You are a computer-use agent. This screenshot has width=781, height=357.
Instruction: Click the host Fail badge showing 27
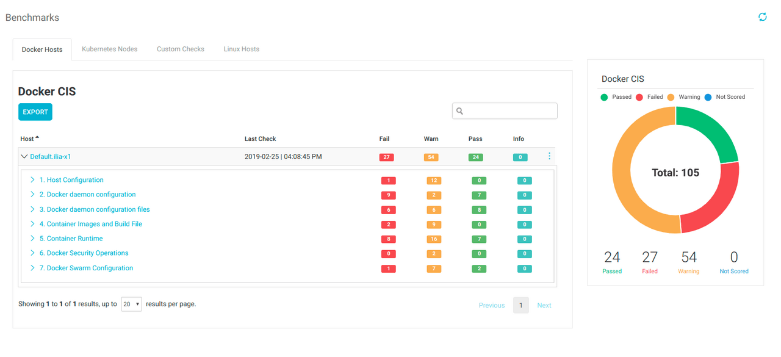tap(386, 157)
